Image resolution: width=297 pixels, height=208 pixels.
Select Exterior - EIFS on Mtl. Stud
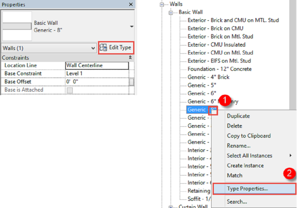coord(219,61)
